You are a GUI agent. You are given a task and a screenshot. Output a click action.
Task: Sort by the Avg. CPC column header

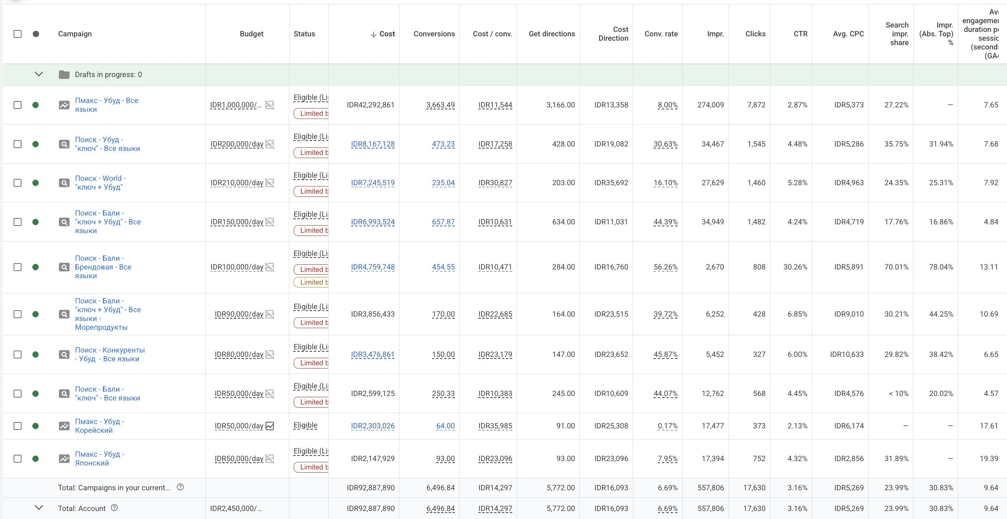(x=848, y=34)
